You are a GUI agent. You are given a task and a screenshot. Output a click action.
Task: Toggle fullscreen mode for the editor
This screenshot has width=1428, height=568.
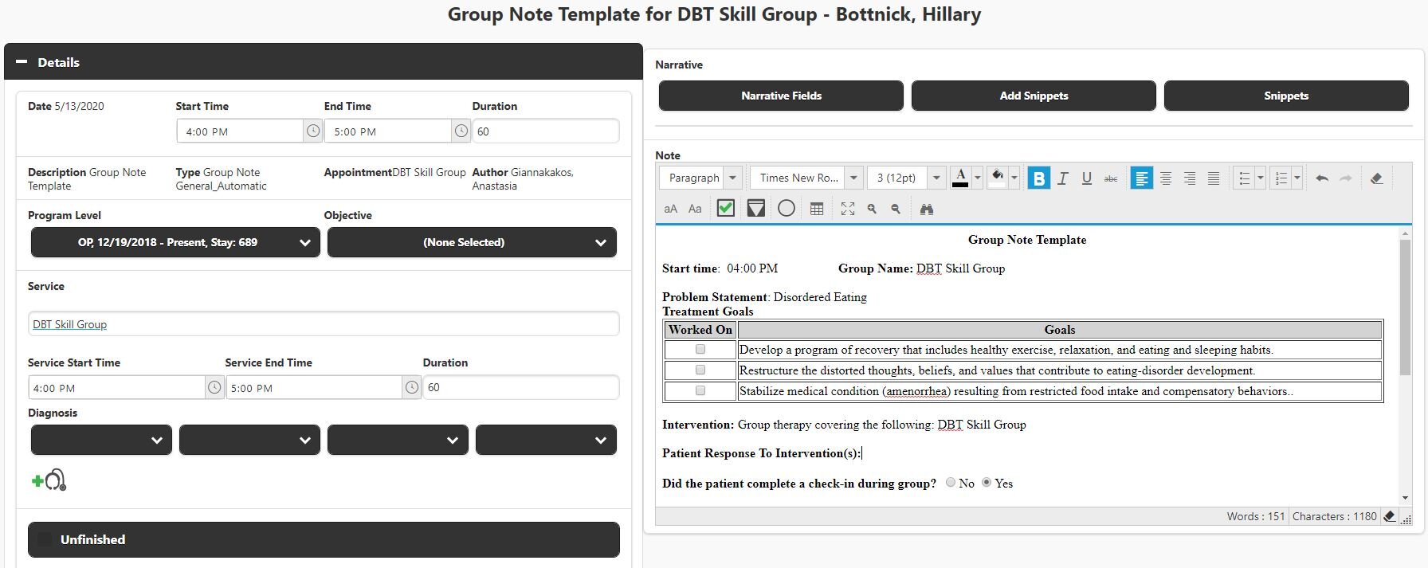pyautogui.click(x=847, y=209)
